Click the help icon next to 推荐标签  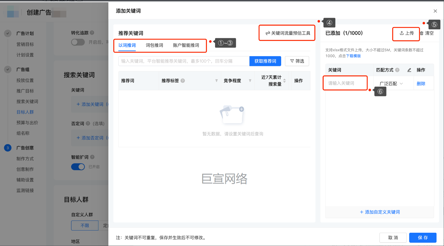tap(183, 81)
